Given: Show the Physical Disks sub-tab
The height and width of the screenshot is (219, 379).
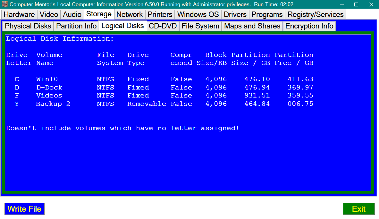Looking at the screenshot, I should pos(28,26).
